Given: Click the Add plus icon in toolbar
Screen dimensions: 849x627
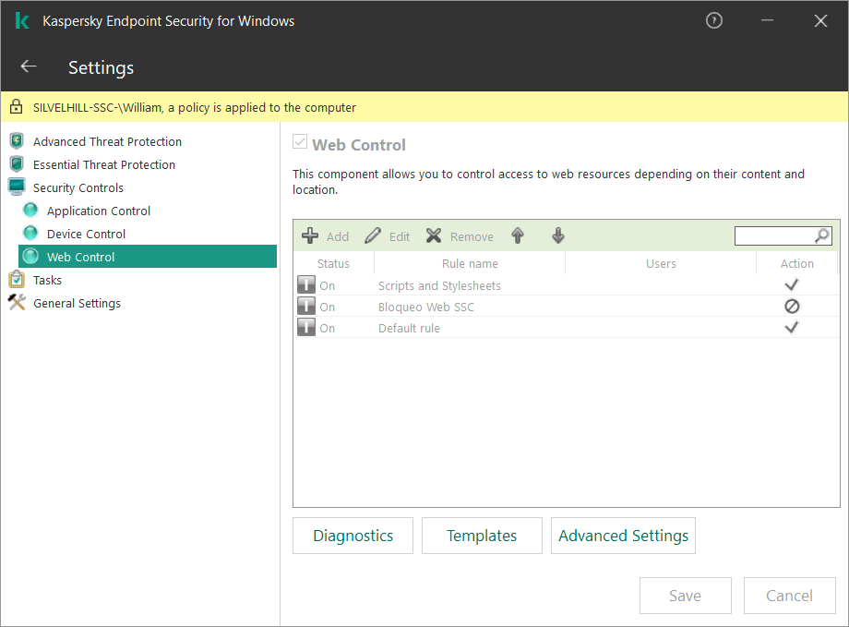Looking at the screenshot, I should (x=311, y=236).
